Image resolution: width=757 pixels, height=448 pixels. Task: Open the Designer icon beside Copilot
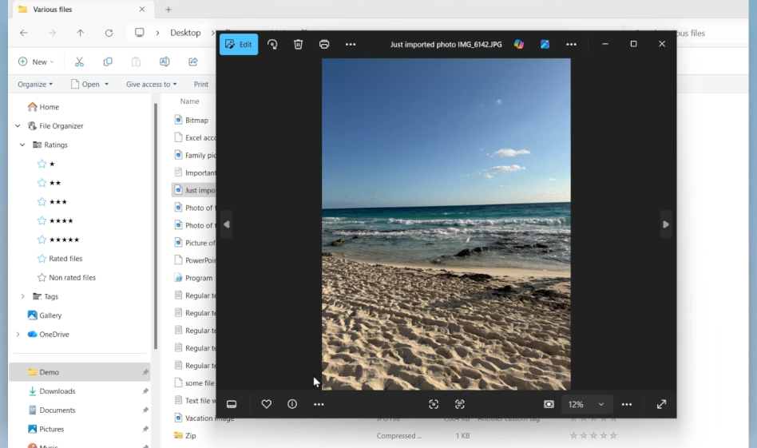[x=545, y=45]
